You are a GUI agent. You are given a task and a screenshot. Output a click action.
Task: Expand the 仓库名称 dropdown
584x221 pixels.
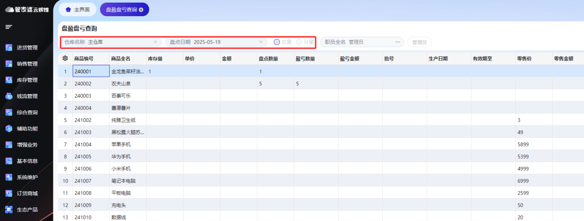156,42
